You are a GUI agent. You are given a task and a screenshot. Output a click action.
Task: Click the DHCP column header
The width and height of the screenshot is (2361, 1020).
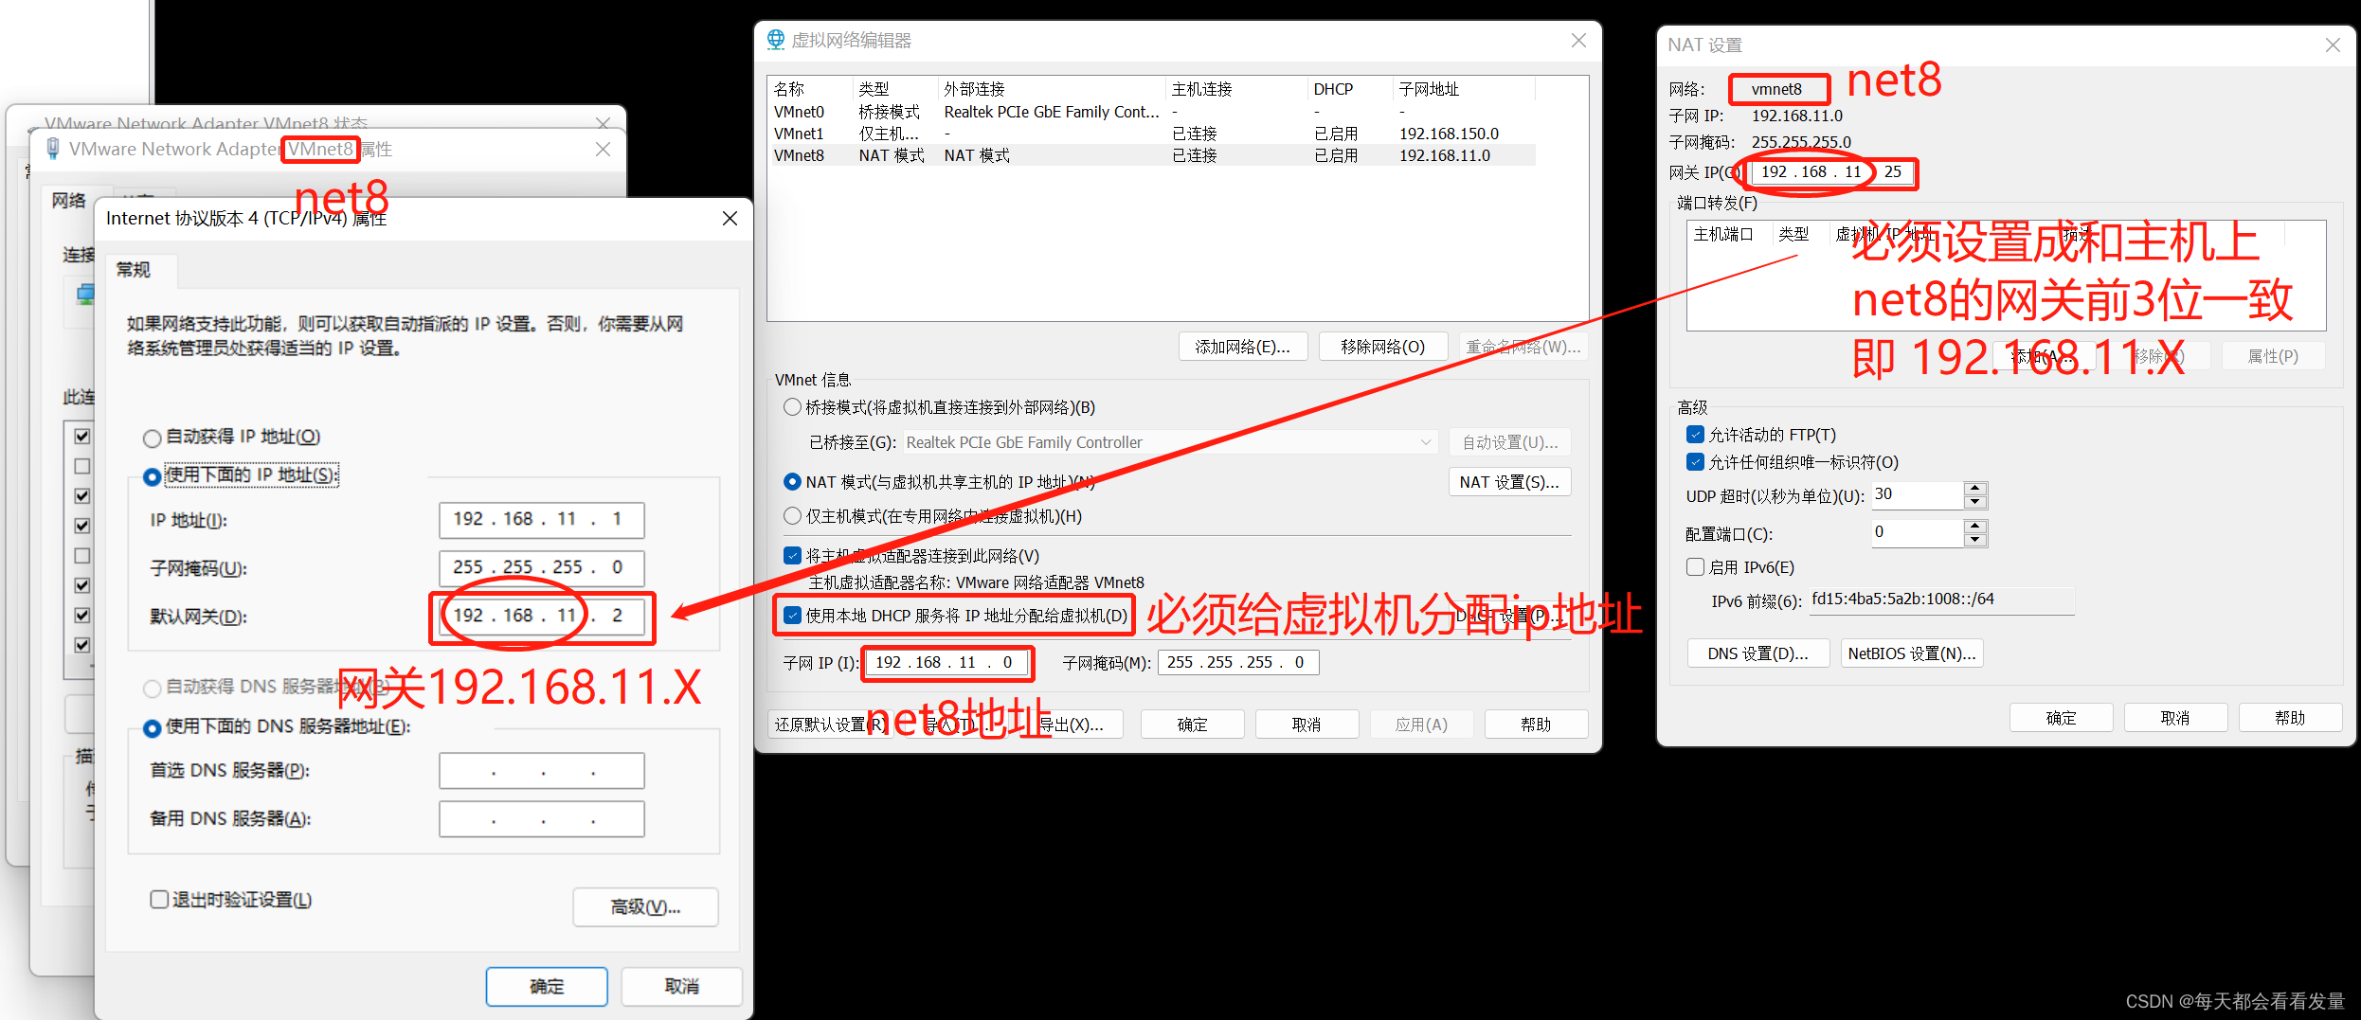pyautogui.click(x=1333, y=89)
